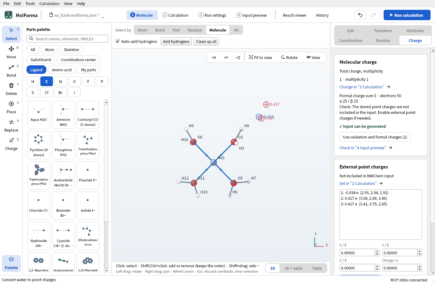Screen dimensions: 435x284
Task: Choose the Replace tool
Action: pos(11,126)
